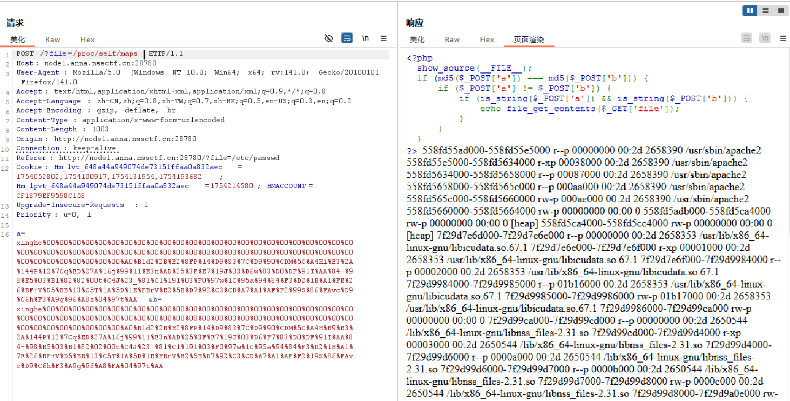This screenshot has height=401, width=790.
Task: Switch to the response 美化 tab
Action: click(x=417, y=39)
